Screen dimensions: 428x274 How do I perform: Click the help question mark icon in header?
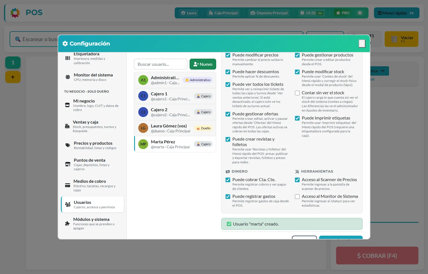tap(360, 13)
